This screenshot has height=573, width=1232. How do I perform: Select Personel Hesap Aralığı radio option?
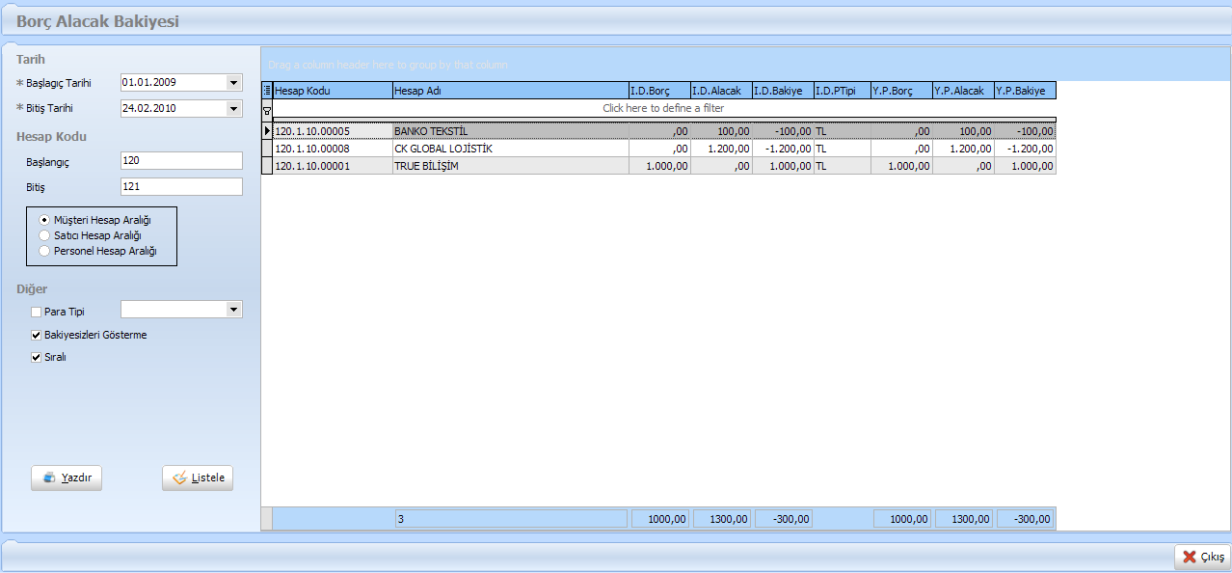tap(44, 251)
